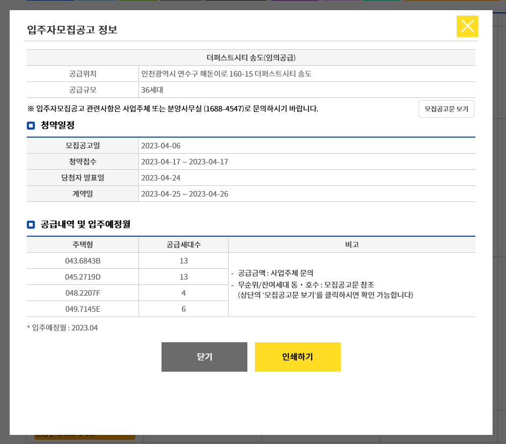Select the inquiry notice containing 1688-4547

(173, 109)
